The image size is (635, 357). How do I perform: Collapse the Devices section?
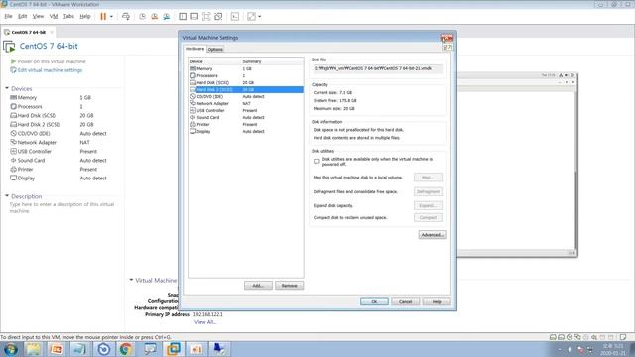pyautogui.click(x=7, y=88)
